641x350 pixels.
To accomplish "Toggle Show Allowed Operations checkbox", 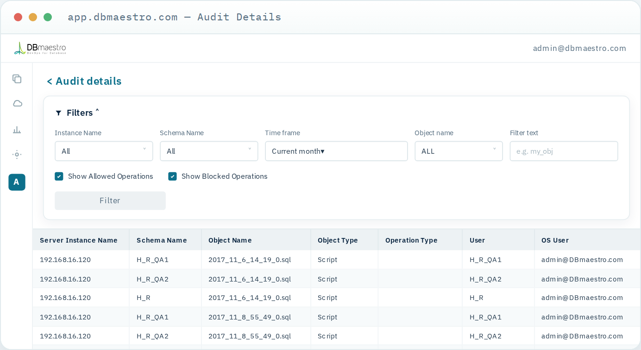I will point(59,176).
